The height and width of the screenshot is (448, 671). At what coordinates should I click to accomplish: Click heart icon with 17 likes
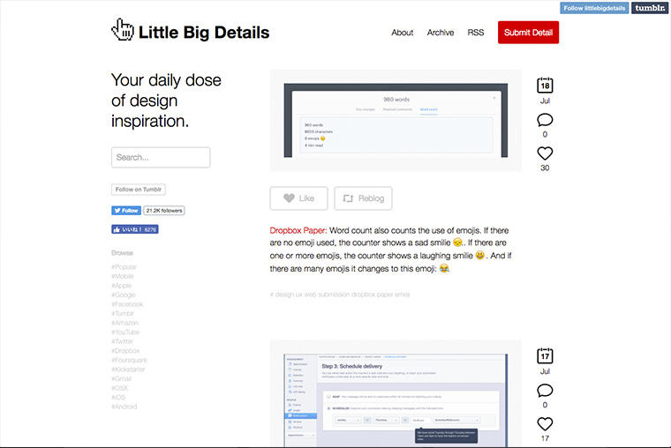pos(545,424)
